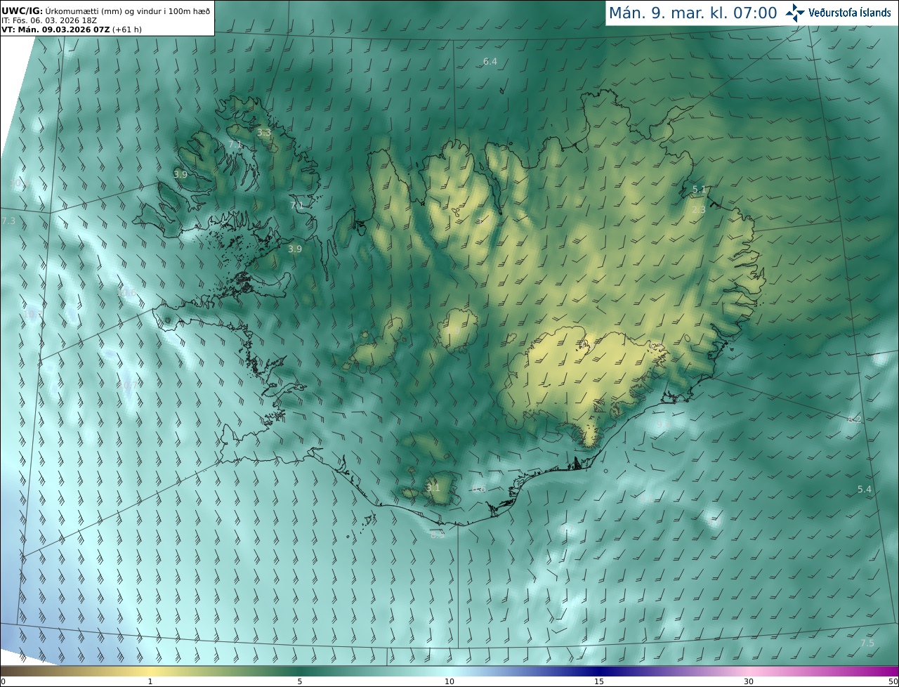Click the 5.4 value at the right edge
The image size is (899, 687).
[865, 489]
